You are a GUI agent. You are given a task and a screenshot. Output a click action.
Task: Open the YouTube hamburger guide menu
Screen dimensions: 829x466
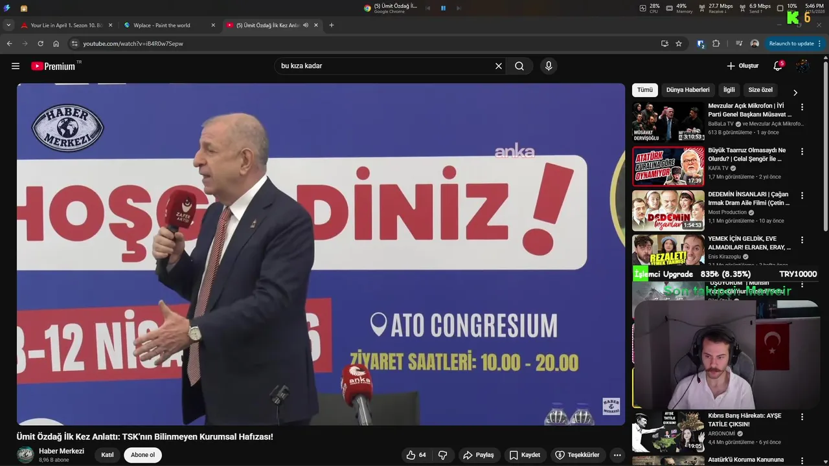pyautogui.click(x=16, y=66)
